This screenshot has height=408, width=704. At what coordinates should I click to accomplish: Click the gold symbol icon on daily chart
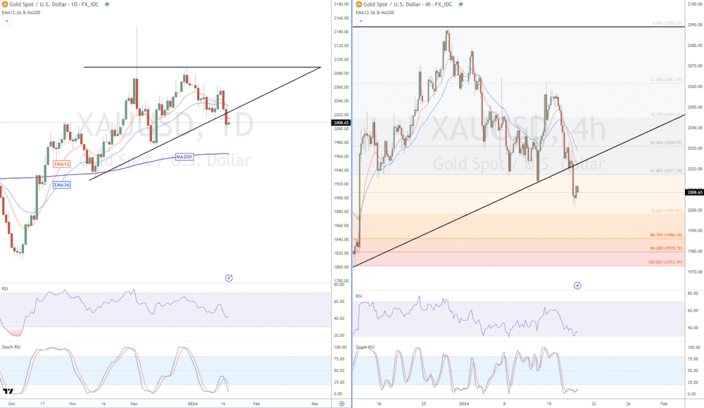coord(4,4)
